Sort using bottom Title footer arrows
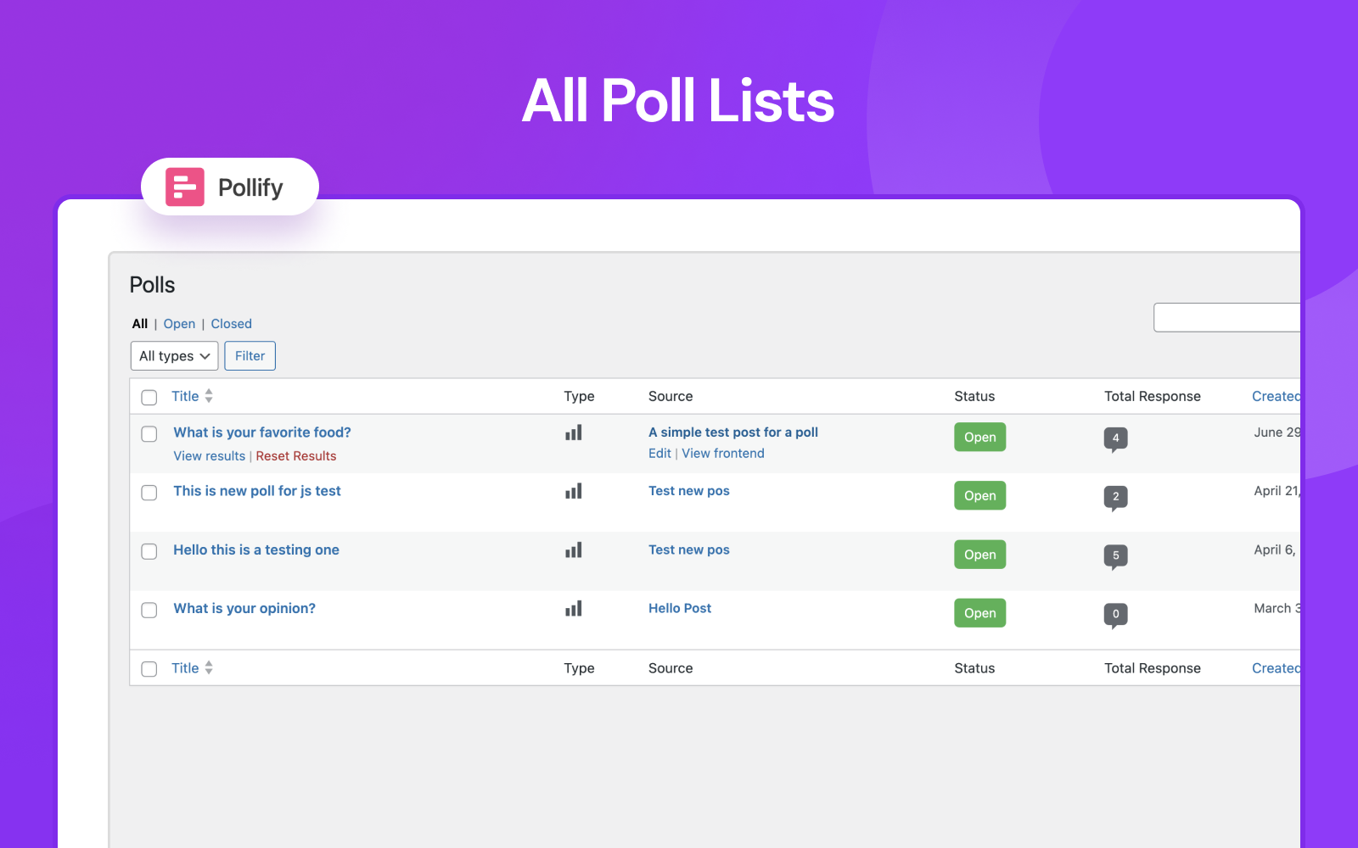This screenshot has height=848, width=1358. (x=209, y=668)
